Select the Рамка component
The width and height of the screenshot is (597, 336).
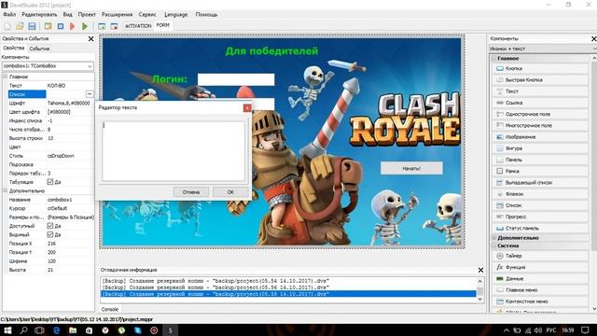541,171
